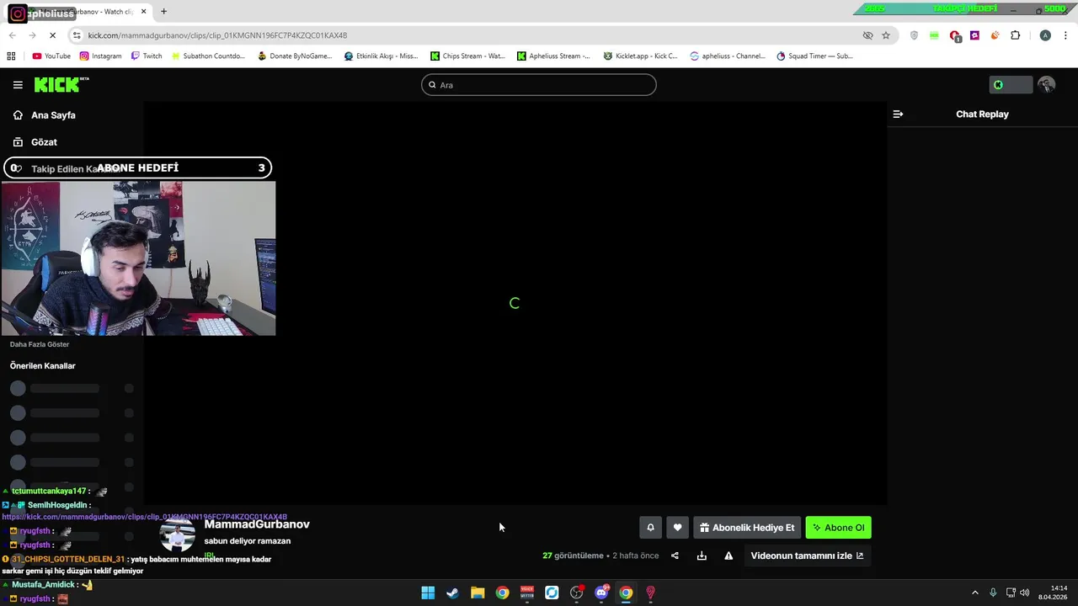Collapse the Chat Replay panel
Viewport: 1078px width, 606px height.
898,114
